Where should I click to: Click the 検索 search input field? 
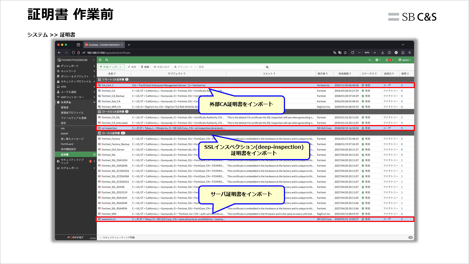click(231, 67)
